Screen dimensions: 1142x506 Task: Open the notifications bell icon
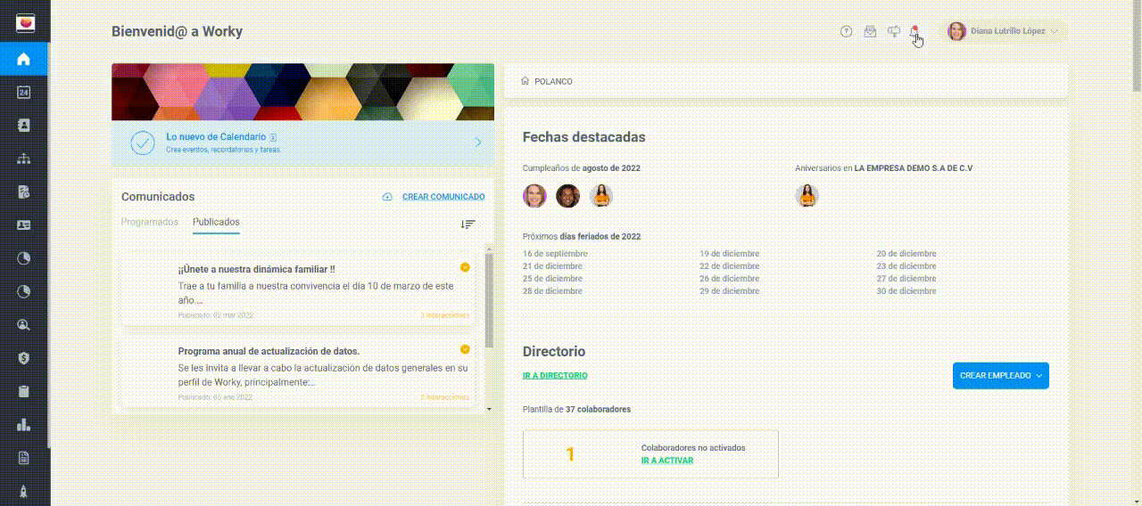(x=914, y=31)
